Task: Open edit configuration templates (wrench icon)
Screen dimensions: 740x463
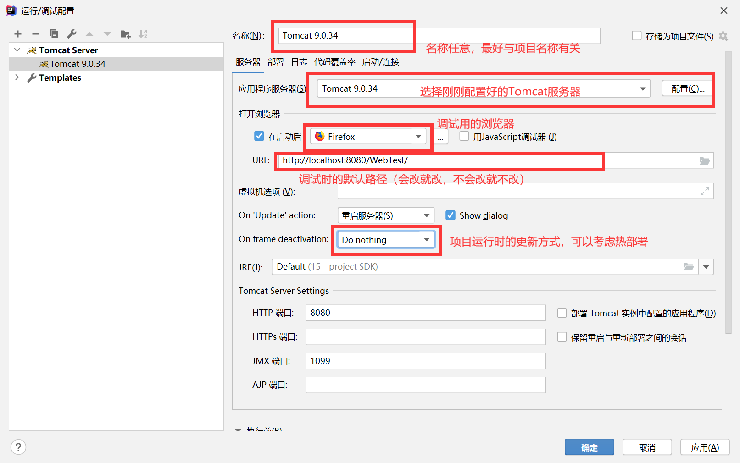Action: pyautogui.click(x=72, y=33)
